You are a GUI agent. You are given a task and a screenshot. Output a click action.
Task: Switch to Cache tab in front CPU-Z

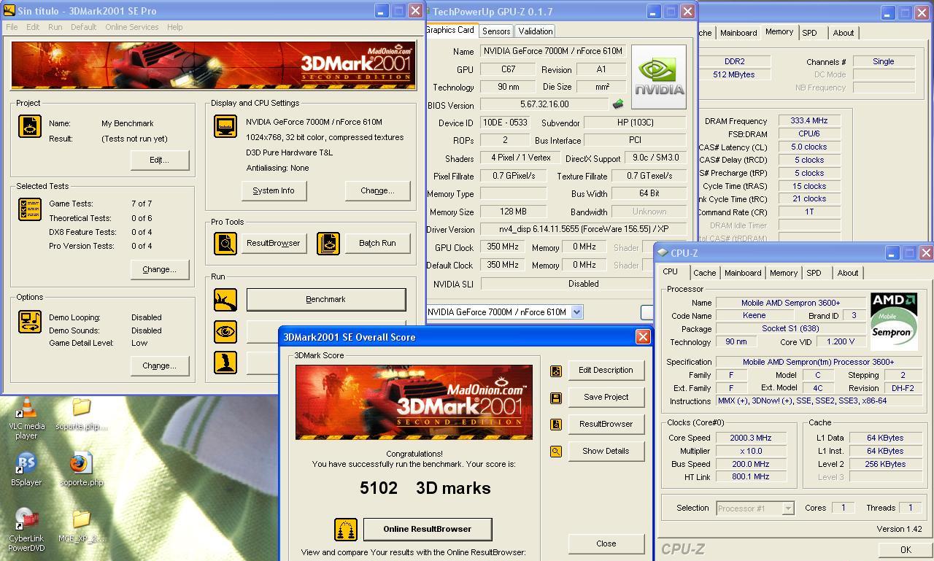click(x=704, y=273)
